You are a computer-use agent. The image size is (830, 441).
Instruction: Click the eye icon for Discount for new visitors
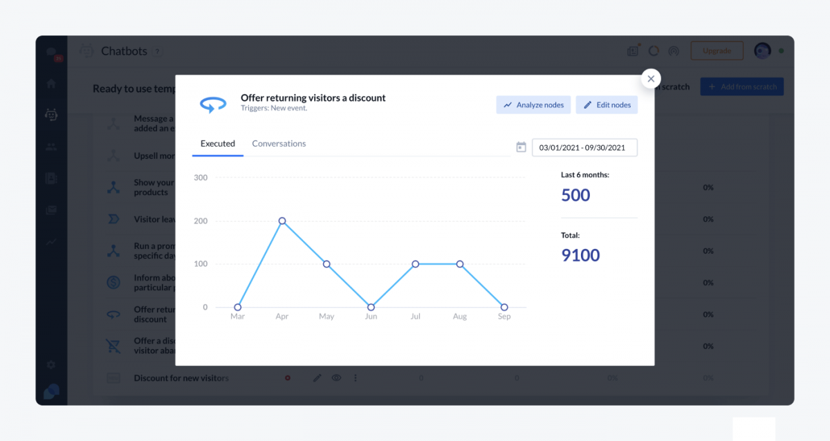[x=337, y=378]
